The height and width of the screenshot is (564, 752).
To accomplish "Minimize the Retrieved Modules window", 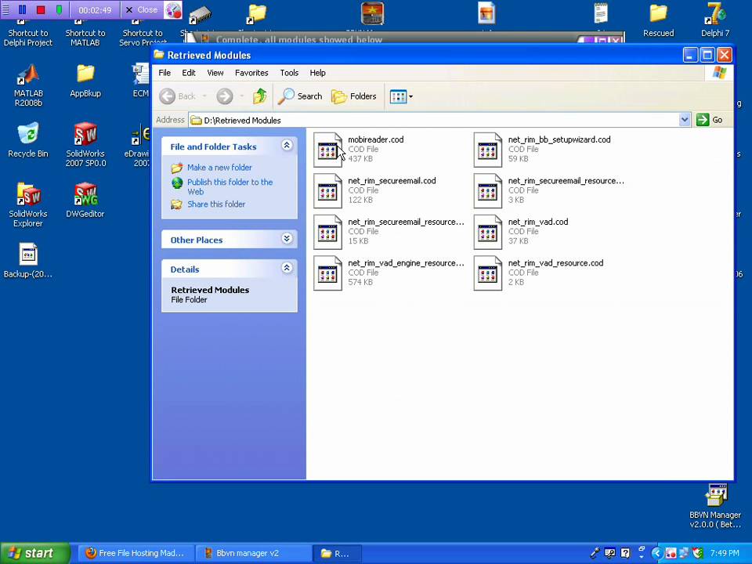I will click(x=690, y=55).
